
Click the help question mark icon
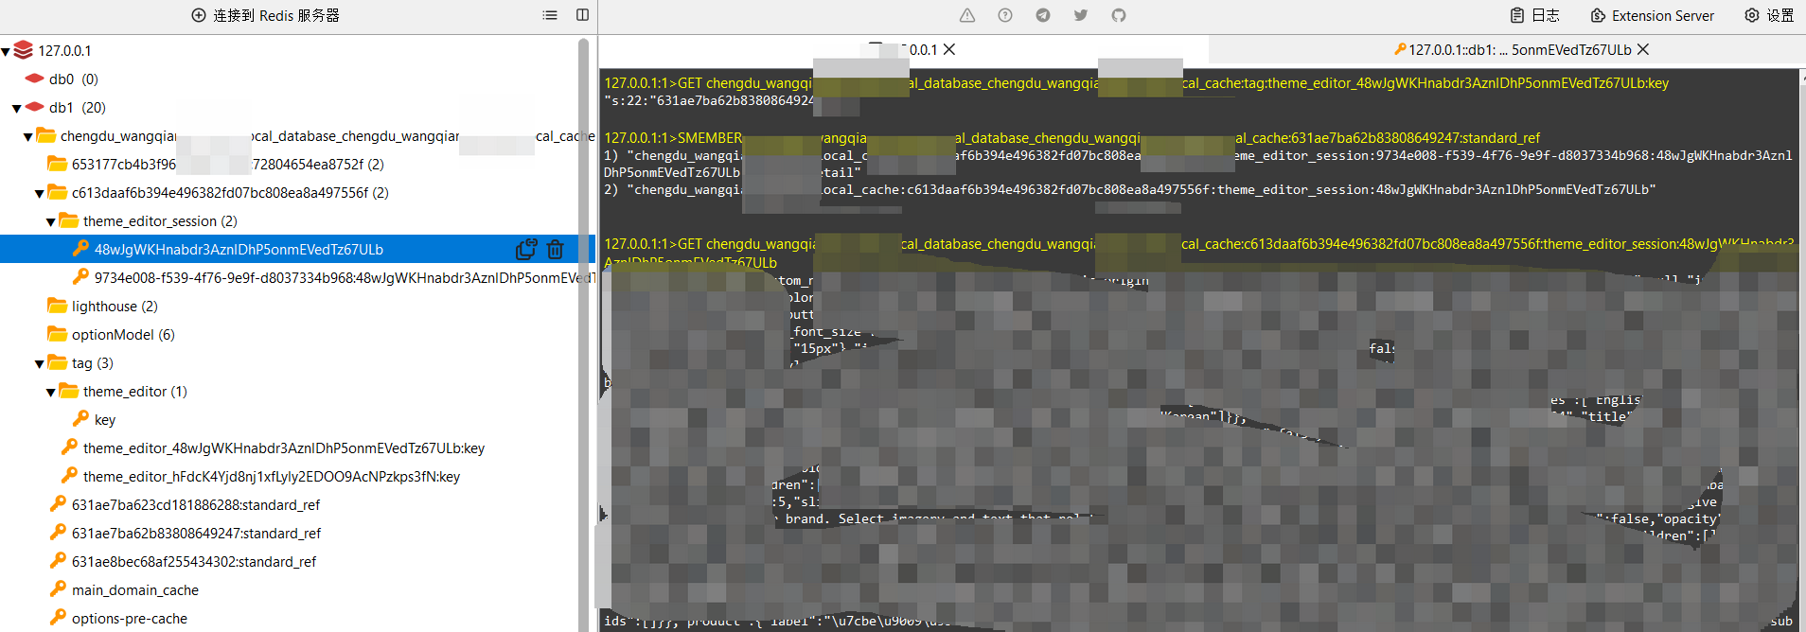coord(1004,15)
